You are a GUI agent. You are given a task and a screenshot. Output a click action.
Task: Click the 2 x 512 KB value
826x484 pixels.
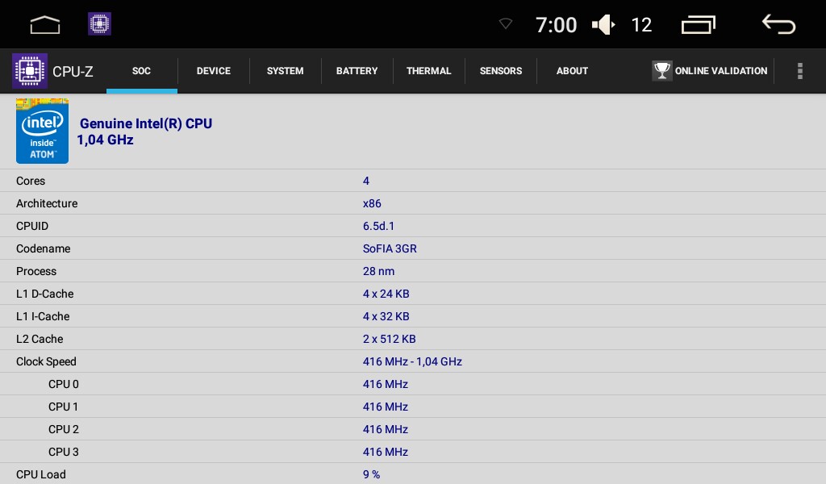pyautogui.click(x=390, y=340)
